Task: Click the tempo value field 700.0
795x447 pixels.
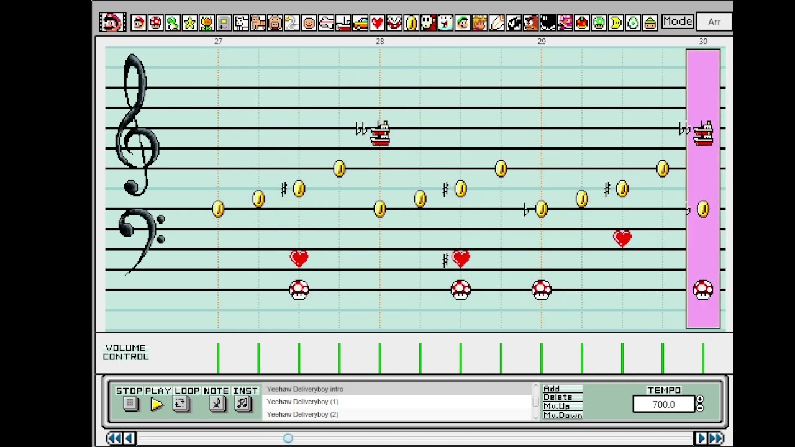Action: (x=663, y=404)
